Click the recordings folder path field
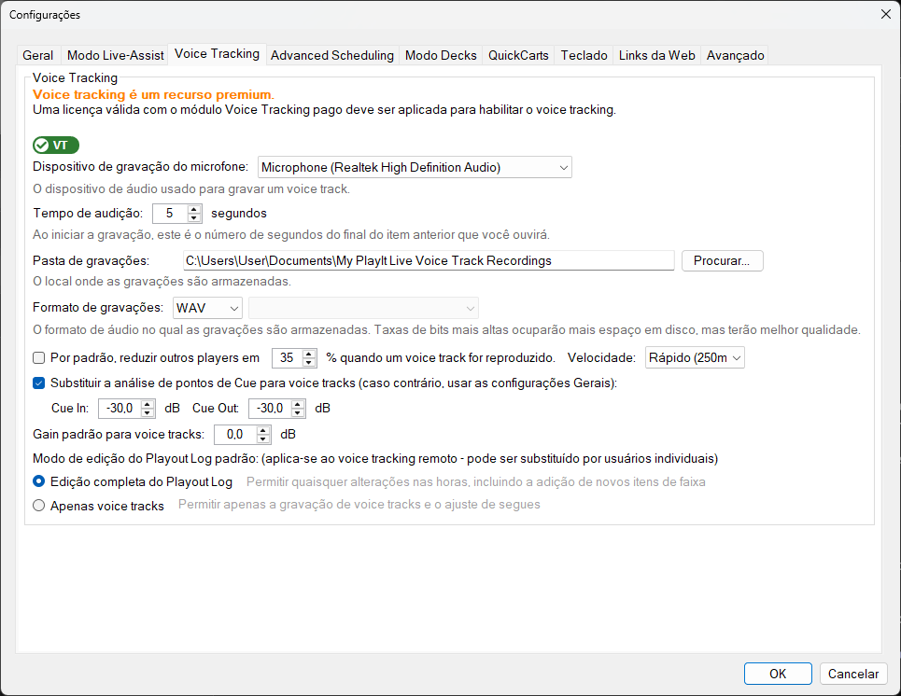Image resolution: width=901 pixels, height=696 pixels. 429,260
